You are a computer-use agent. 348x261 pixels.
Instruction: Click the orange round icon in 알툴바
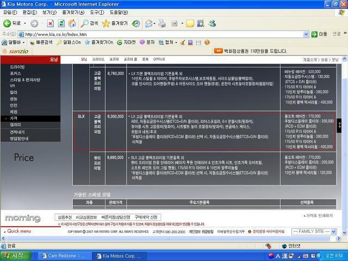tap(207, 42)
